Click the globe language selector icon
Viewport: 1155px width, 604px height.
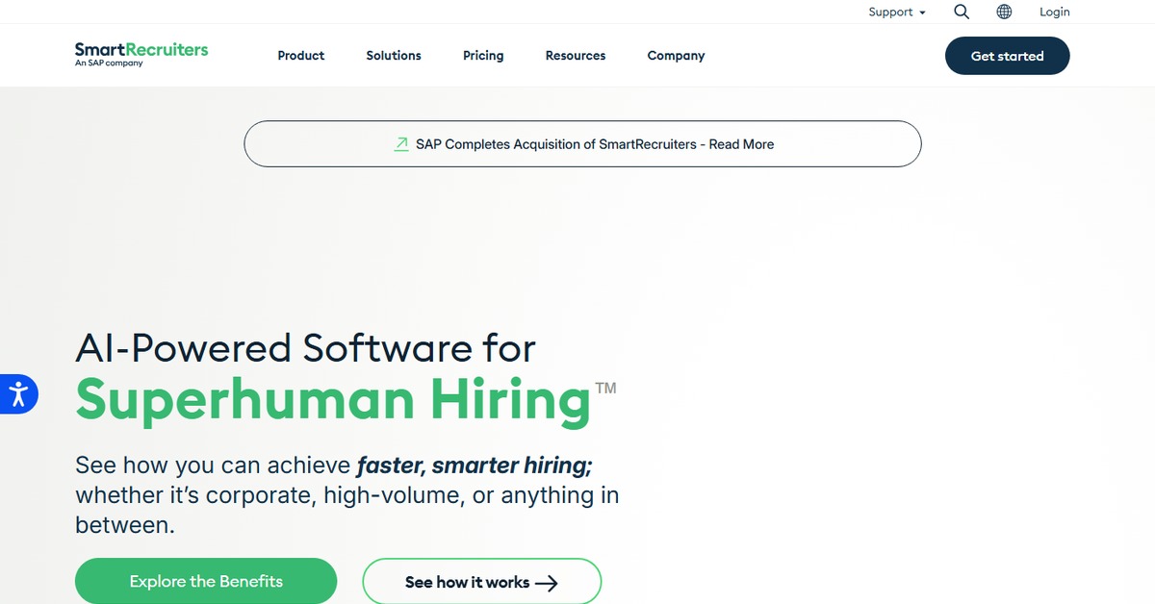pyautogui.click(x=1004, y=12)
